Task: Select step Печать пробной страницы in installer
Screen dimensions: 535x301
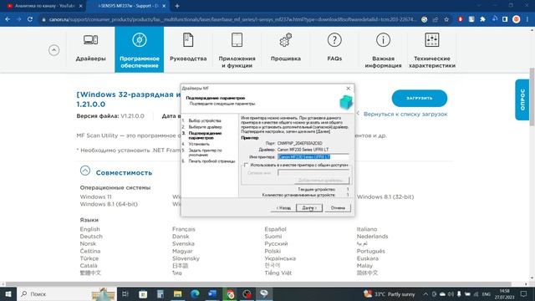Action: click(211, 161)
